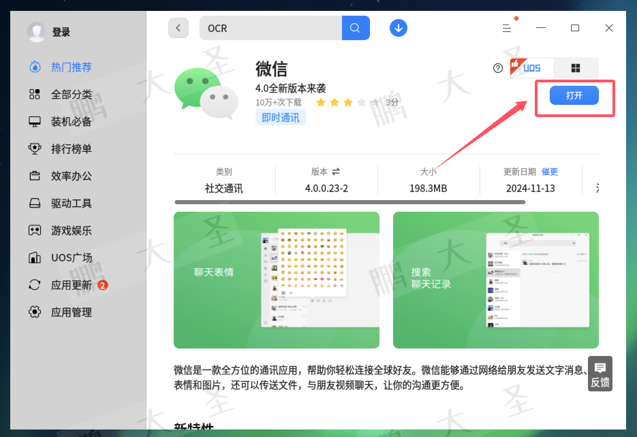
Task: Click the OCR search input field
Action: coord(271,28)
